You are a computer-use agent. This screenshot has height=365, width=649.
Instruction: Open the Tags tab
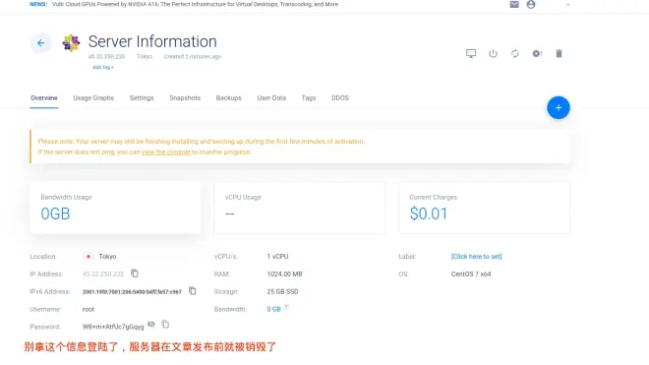pyautogui.click(x=309, y=97)
